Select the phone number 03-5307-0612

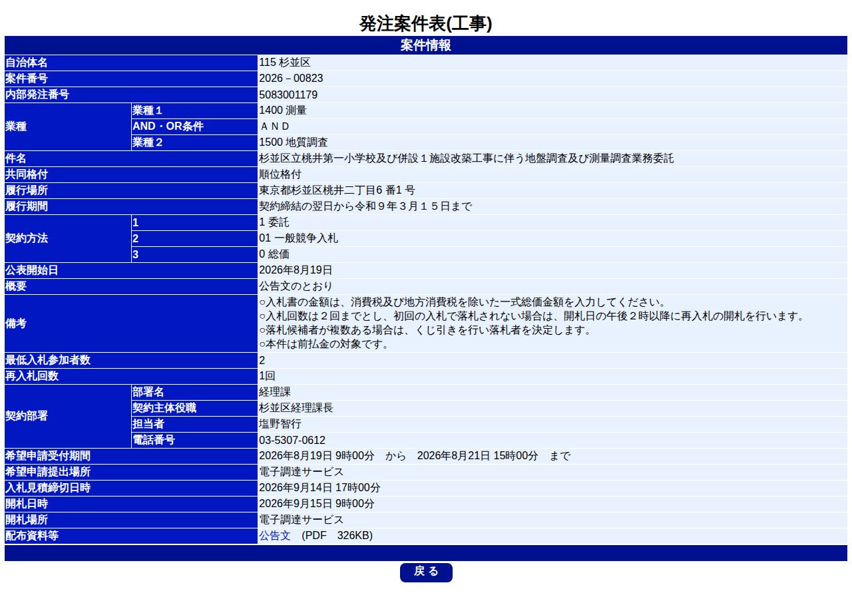(292, 440)
